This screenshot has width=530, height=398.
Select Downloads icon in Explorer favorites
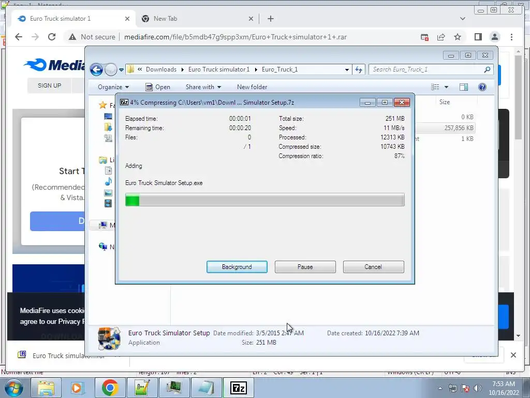point(108,127)
